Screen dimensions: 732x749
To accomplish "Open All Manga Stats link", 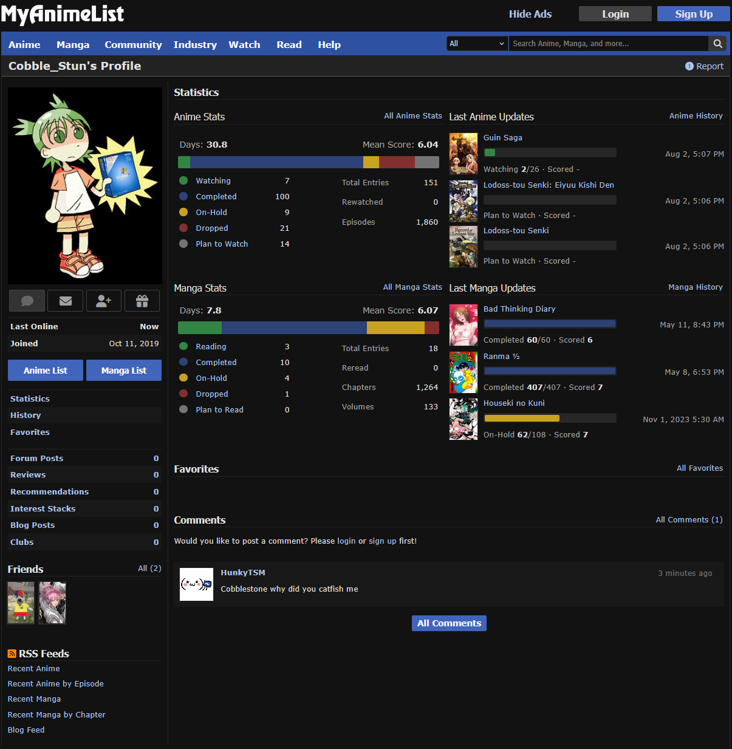I will (x=412, y=287).
